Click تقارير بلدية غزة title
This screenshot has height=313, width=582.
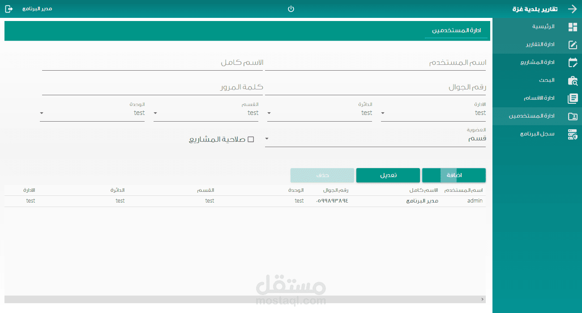click(x=535, y=9)
